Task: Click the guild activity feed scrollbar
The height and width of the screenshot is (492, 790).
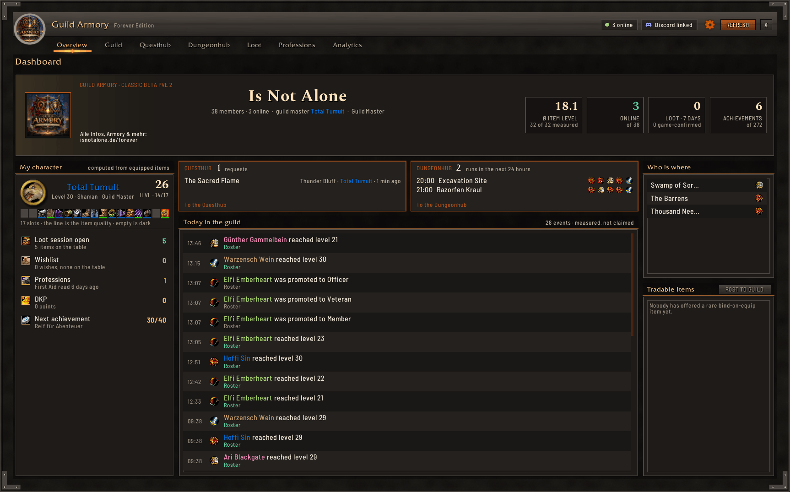Action: 633,285
